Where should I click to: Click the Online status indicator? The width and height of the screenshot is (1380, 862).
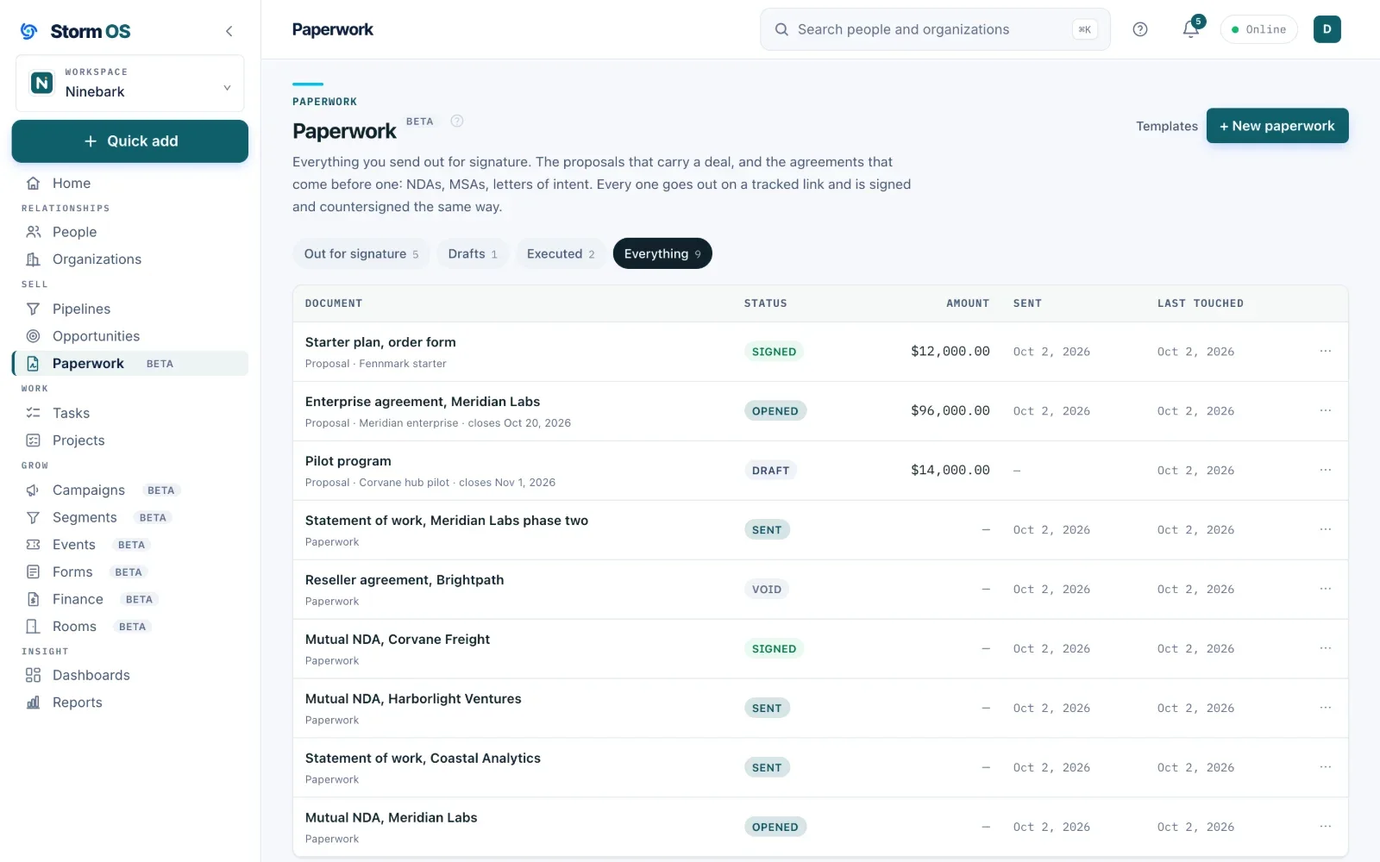(x=1258, y=29)
